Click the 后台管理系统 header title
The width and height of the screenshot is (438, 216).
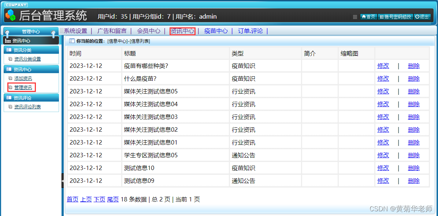tap(53, 16)
